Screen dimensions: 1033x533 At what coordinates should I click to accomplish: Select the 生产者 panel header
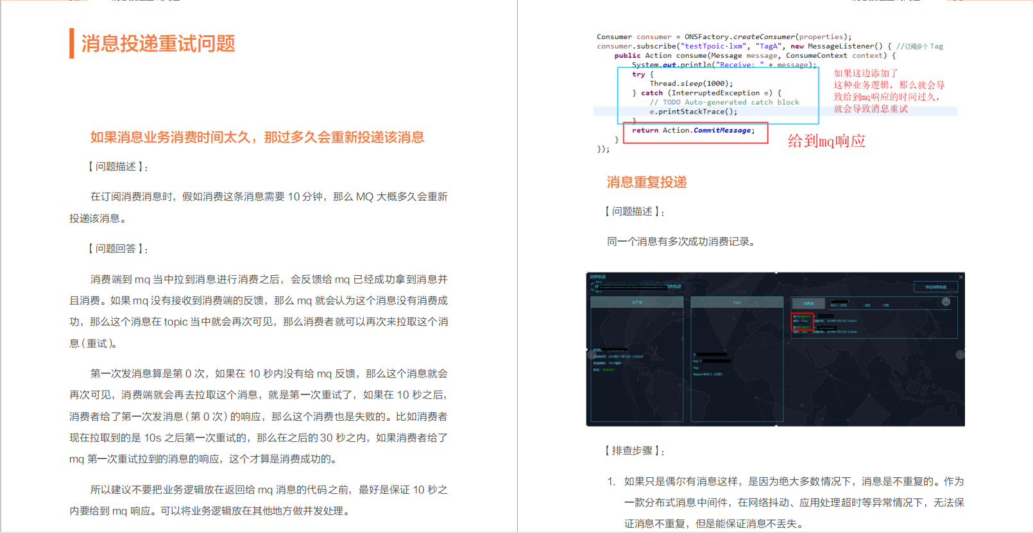pyautogui.click(x=636, y=302)
